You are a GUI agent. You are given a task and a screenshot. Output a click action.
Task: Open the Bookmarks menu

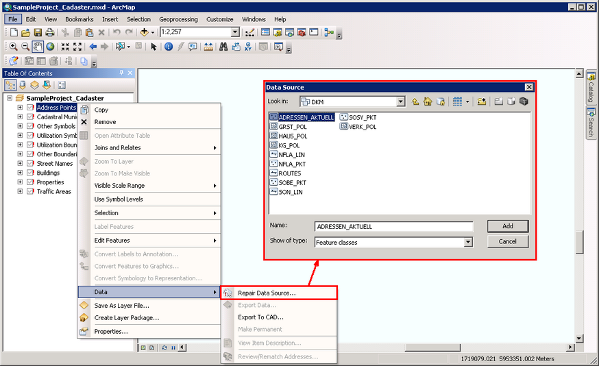point(79,19)
